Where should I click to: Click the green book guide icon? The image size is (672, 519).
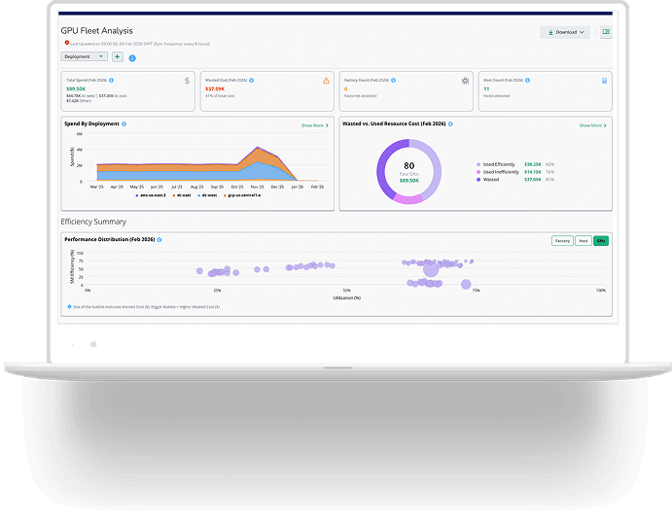(606, 32)
